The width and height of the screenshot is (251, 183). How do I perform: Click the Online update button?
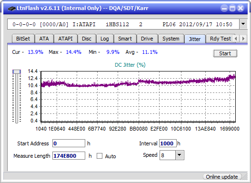coord(222,177)
